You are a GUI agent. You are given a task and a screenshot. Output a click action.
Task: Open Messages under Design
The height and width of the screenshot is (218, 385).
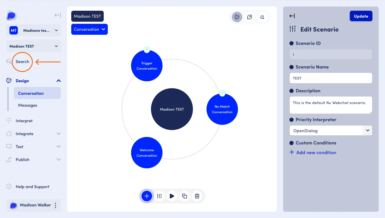[27, 105]
